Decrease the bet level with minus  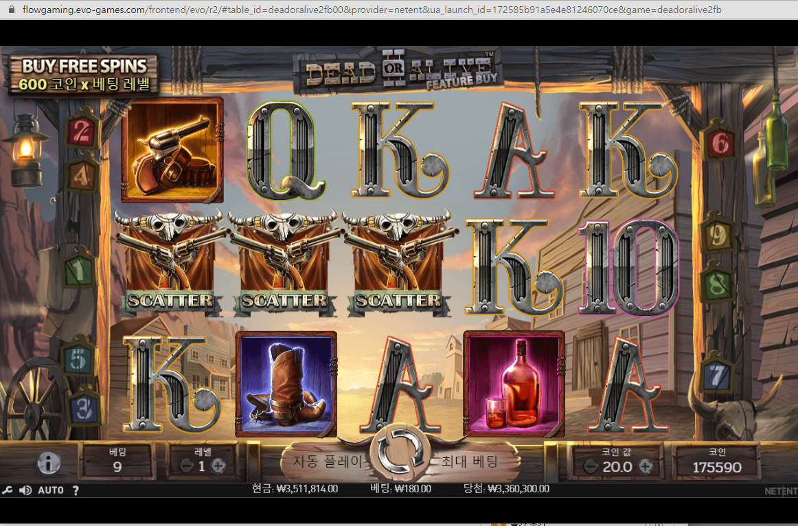186,466
